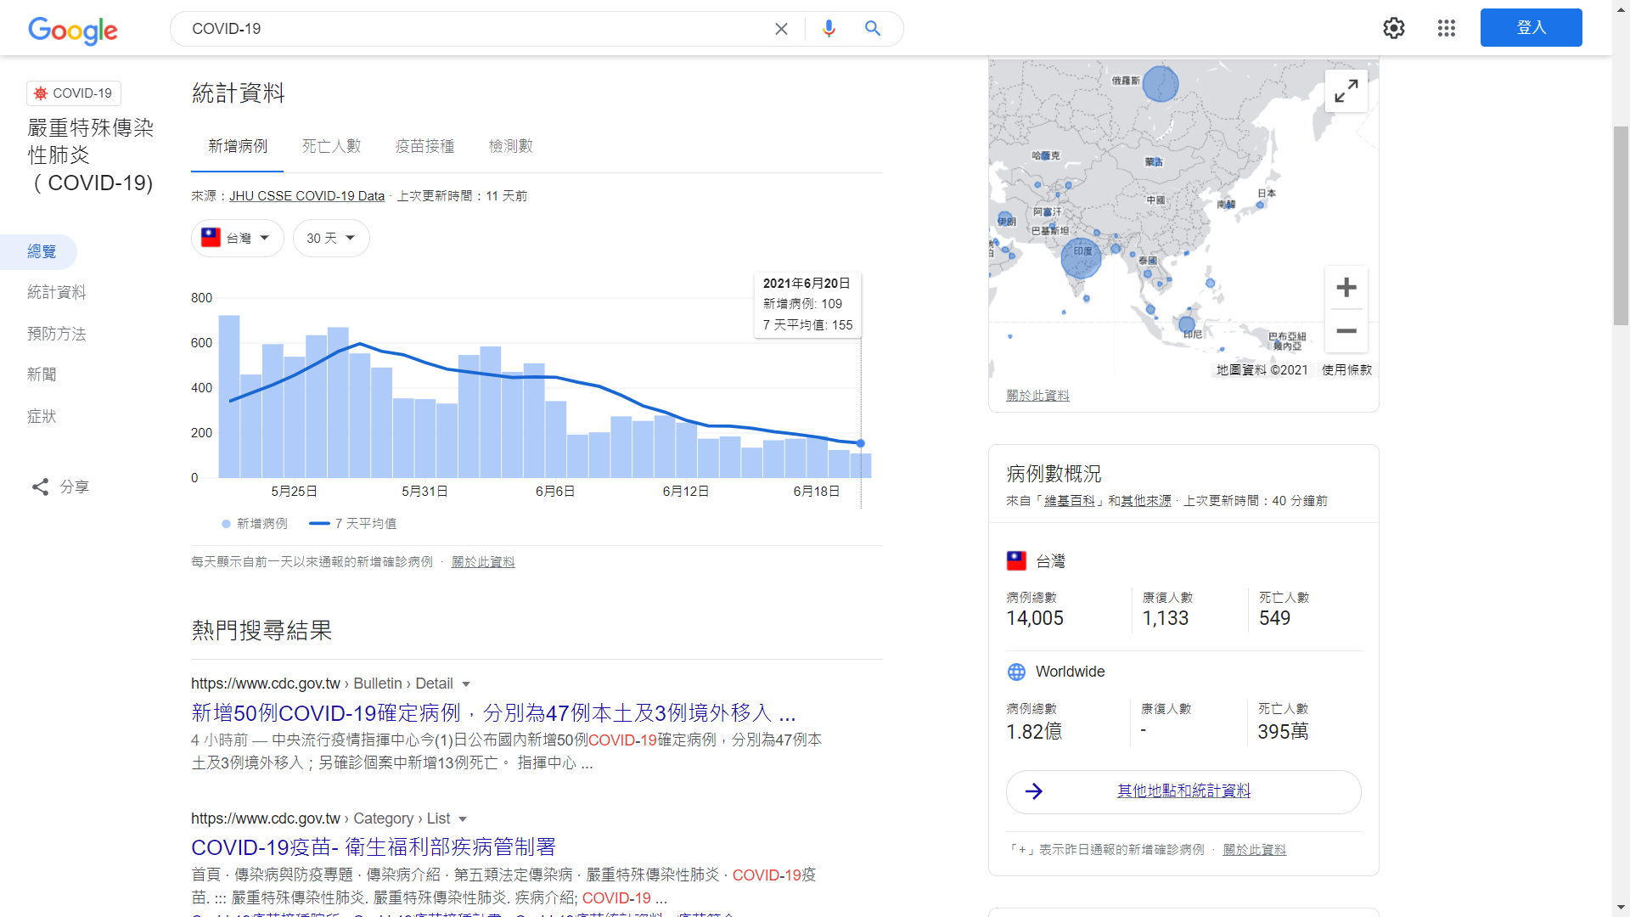The image size is (1630, 917).
Task: Select 預防方法 in left sidebar
Action: click(57, 334)
